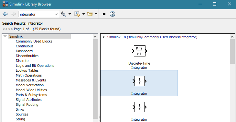Select the Model Verification library
The image size is (236, 122).
(30, 85)
